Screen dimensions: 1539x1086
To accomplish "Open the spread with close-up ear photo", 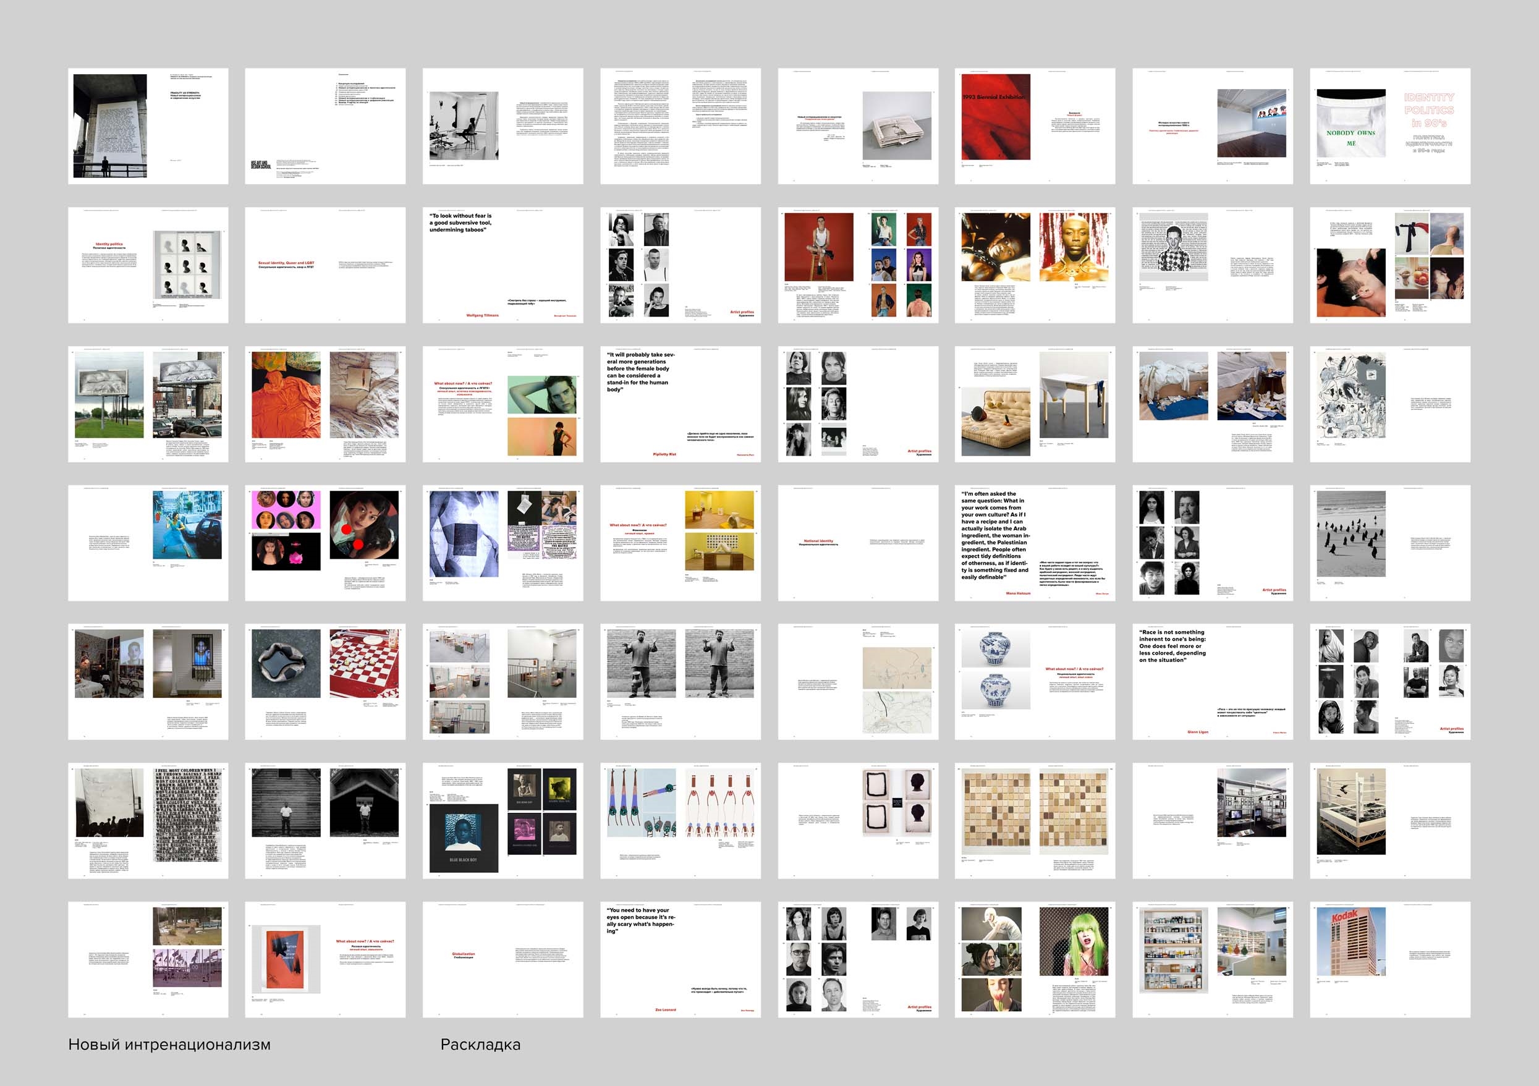I will click(x=1390, y=265).
